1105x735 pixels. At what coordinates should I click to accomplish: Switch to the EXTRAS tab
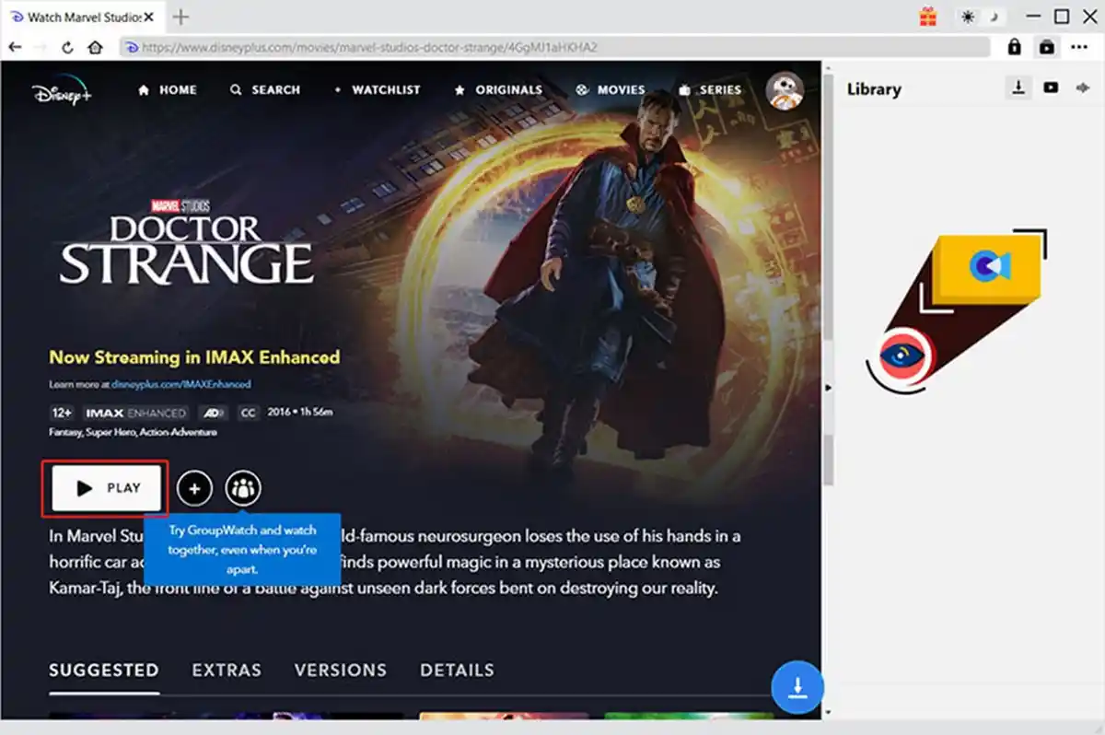(227, 671)
